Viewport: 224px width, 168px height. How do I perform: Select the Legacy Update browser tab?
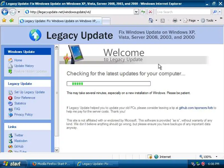tap(60, 21)
